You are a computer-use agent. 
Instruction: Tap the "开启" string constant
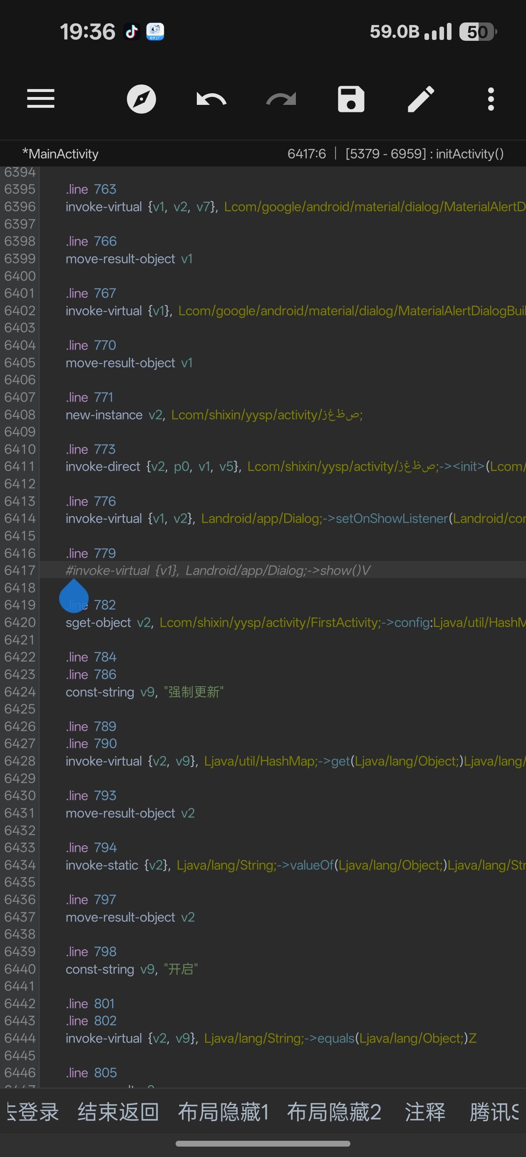[181, 969]
